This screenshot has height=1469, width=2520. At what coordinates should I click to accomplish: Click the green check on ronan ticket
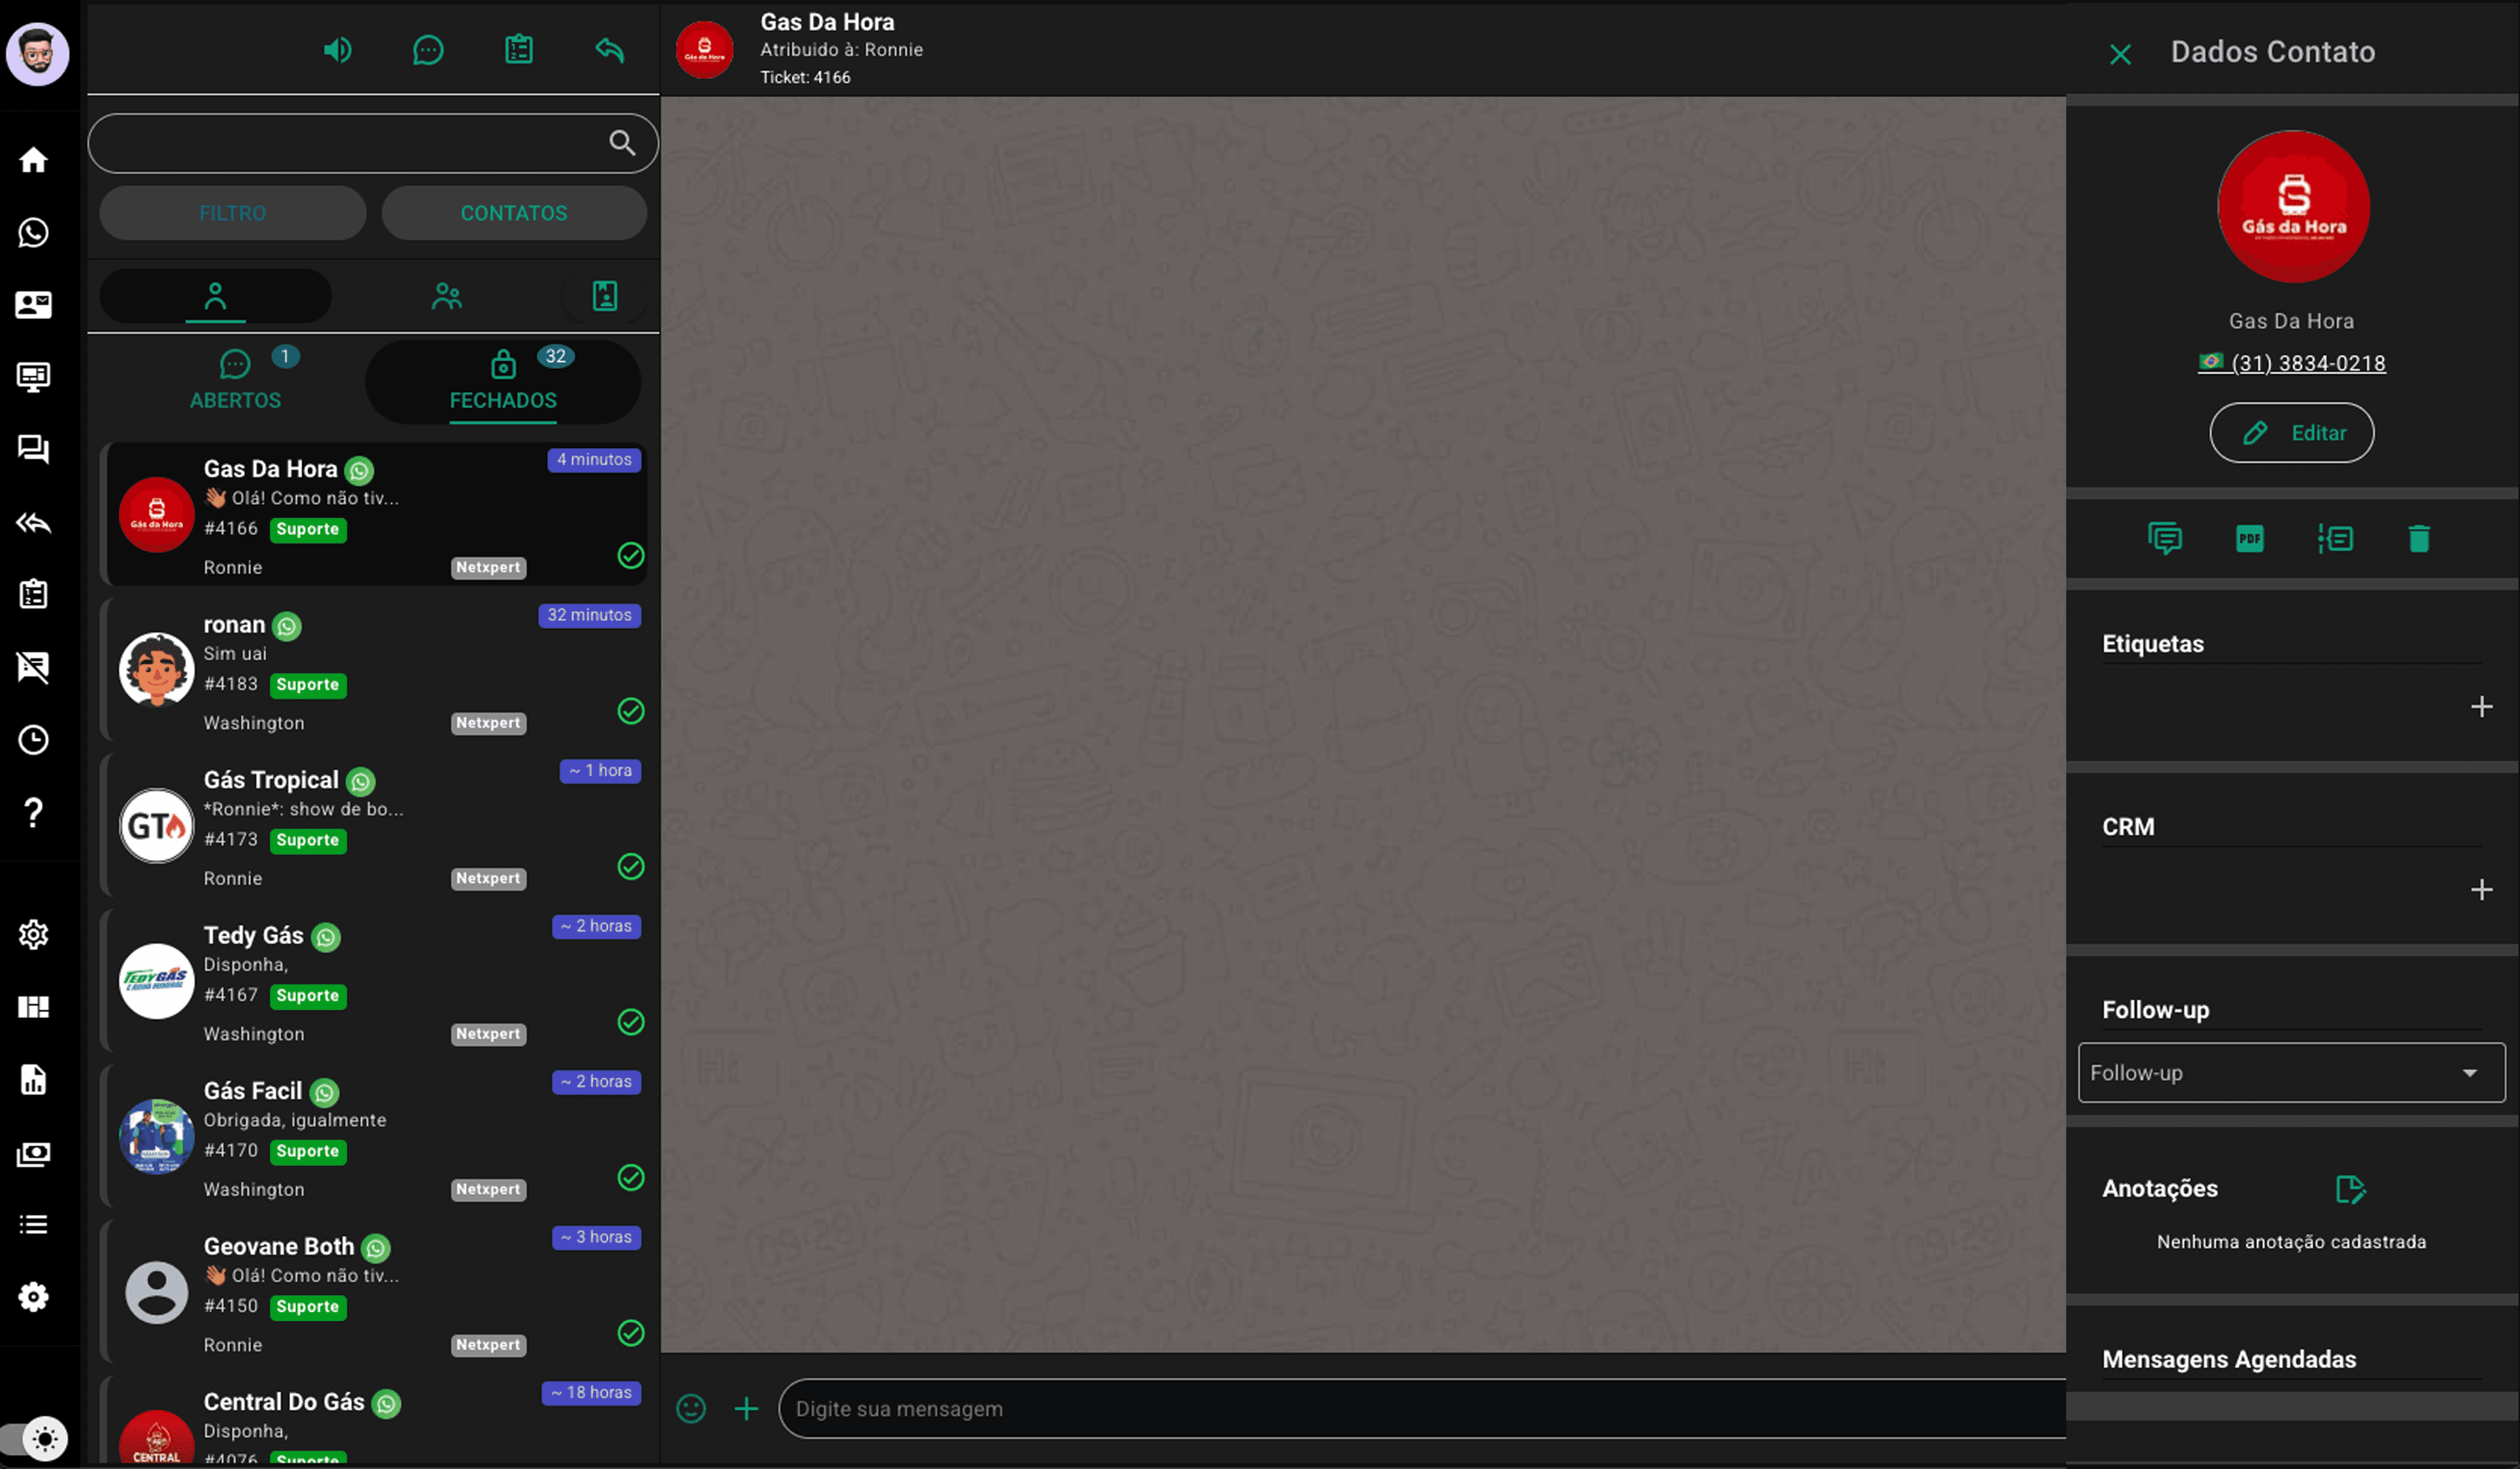pos(631,711)
